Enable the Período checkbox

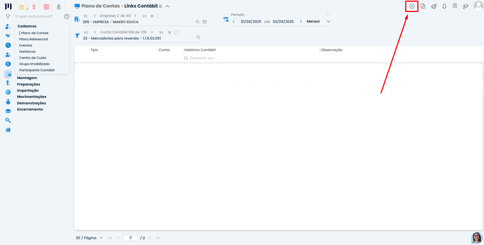329,14
